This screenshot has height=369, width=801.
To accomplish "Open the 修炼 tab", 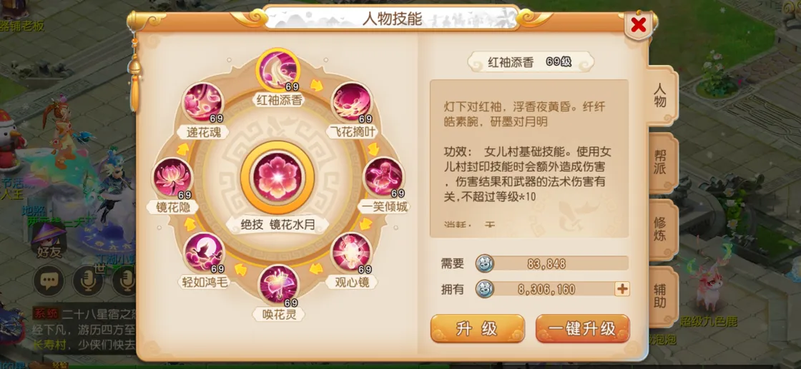I will click(662, 229).
